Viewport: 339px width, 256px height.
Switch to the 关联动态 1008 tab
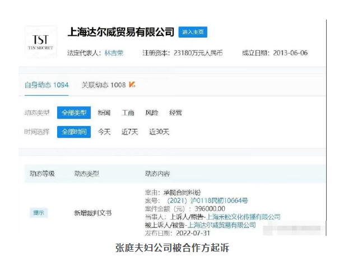104,85
